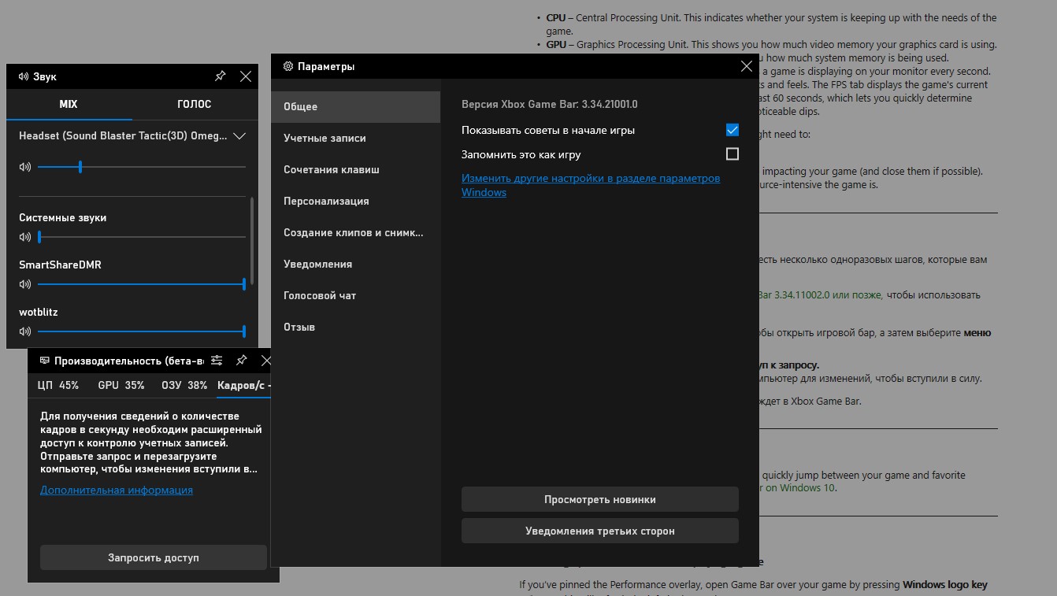Mute Системные звуки speaker icon
This screenshot has width=1057, height=596.
point(25,237)
